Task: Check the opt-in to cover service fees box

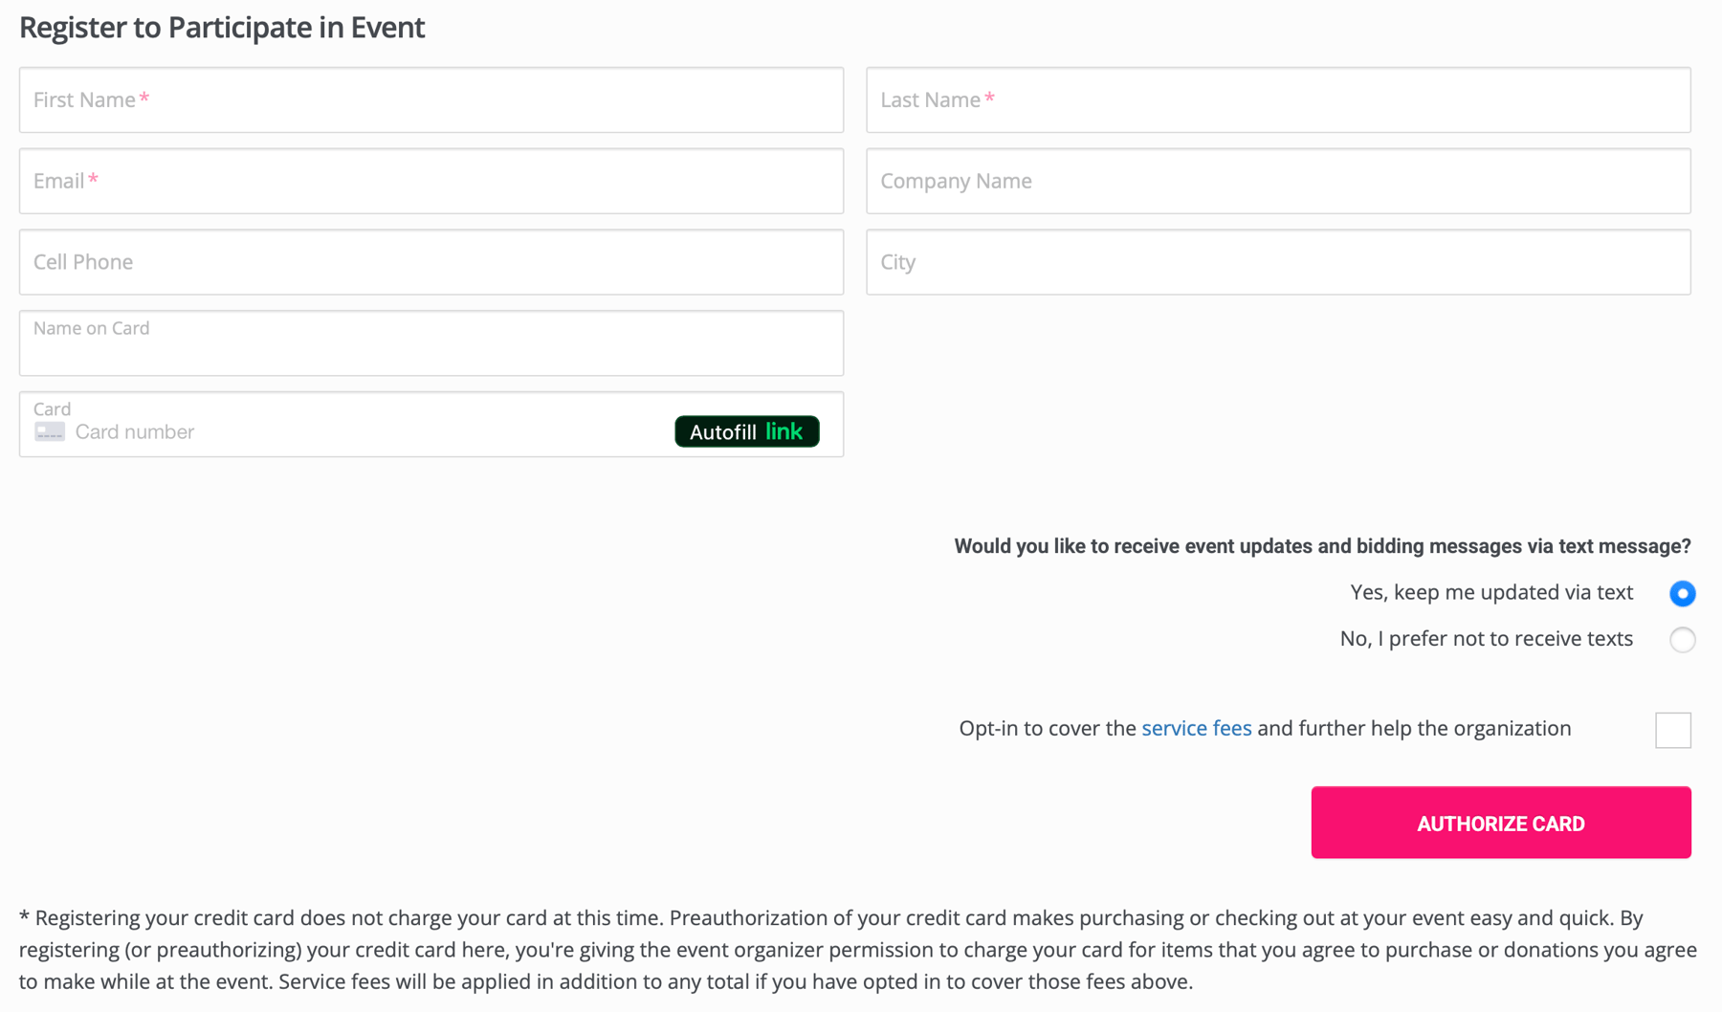Action: (x=1672, y=730)
